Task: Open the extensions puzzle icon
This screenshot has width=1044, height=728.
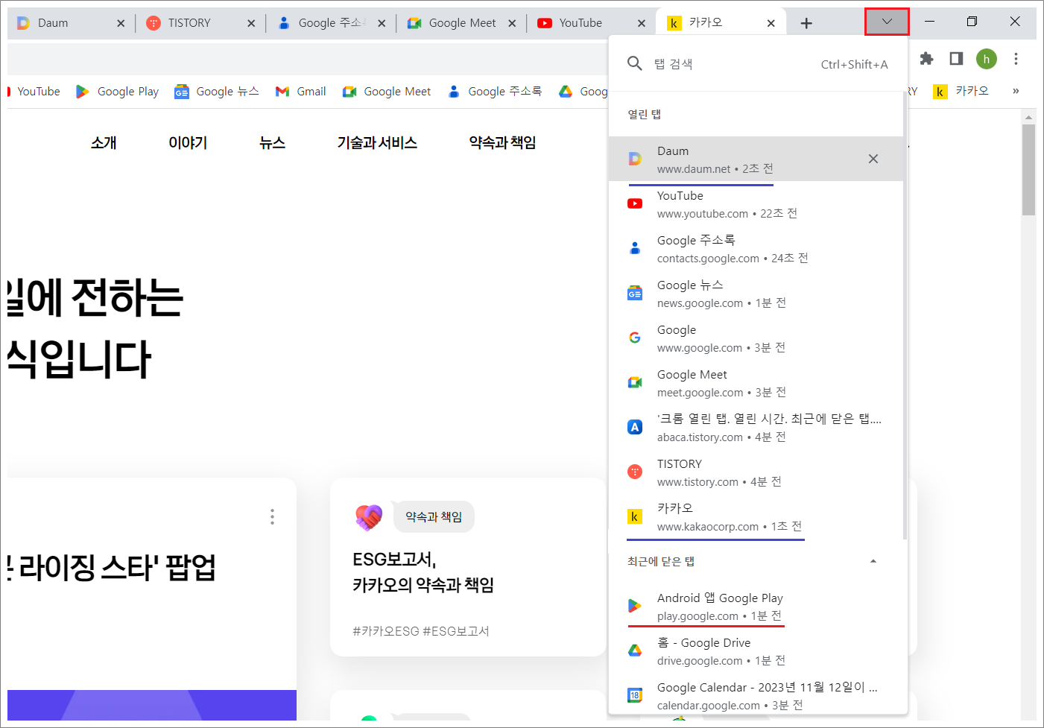Action: click(x=926, y=59)
